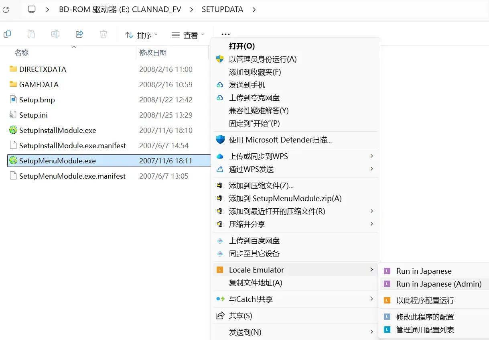Expand the 与Catch!共享 submenu arrow

371,299
